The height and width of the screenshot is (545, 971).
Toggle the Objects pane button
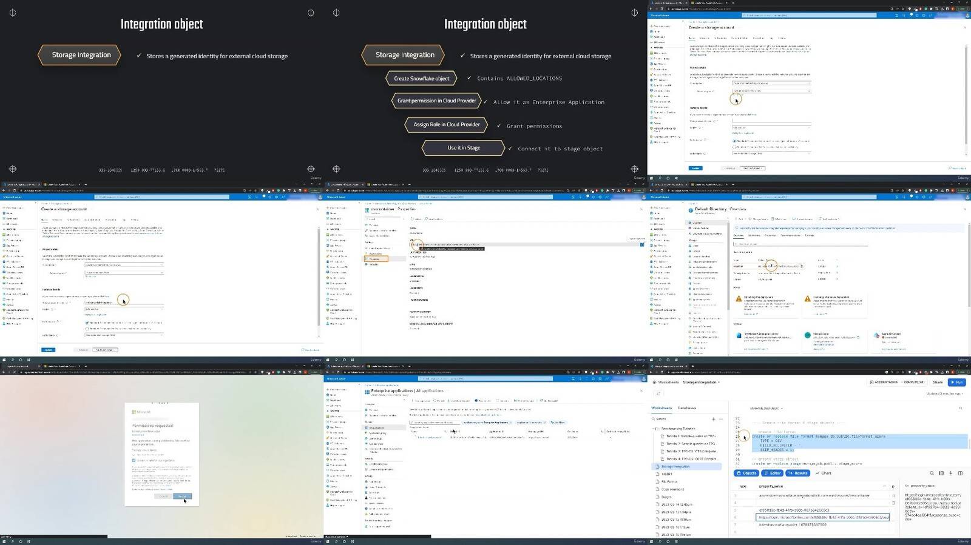tap(746, 473)
